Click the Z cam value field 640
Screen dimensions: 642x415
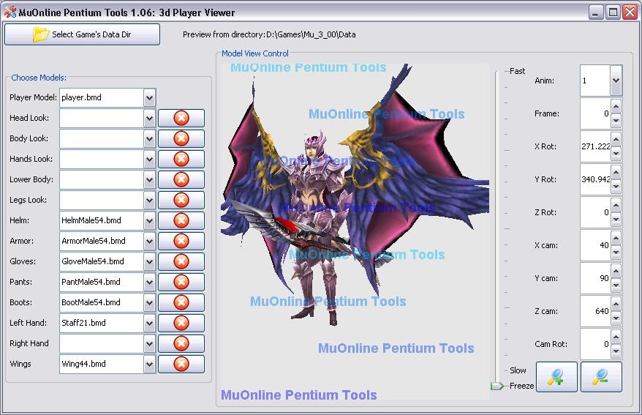pos(595,311)
